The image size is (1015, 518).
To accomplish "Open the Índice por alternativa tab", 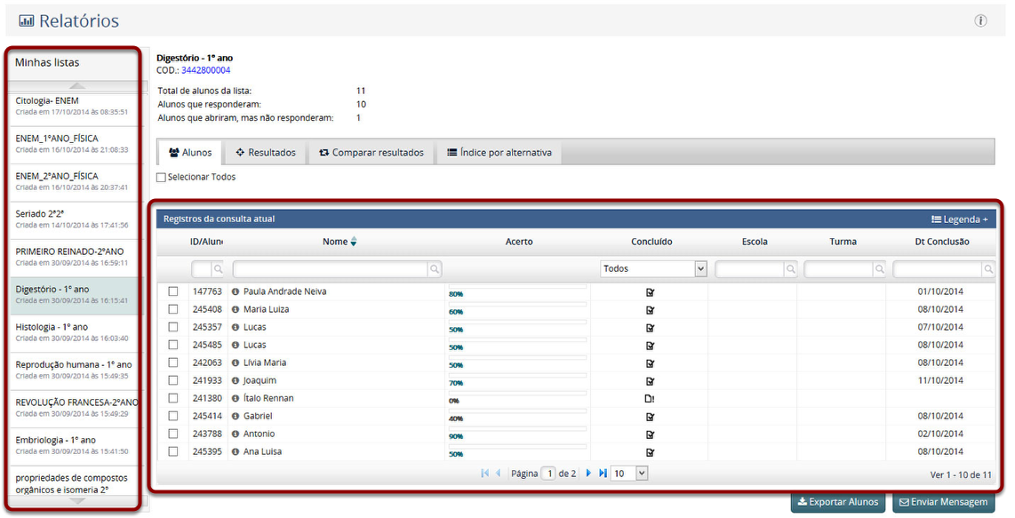I will [x=499, y=153].
